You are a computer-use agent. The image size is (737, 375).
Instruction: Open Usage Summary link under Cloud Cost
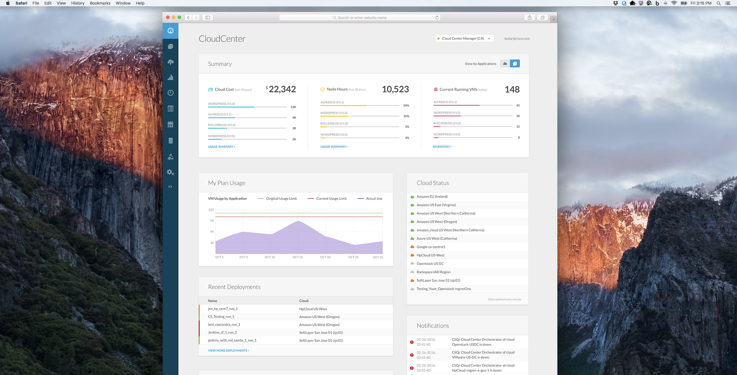221,146
